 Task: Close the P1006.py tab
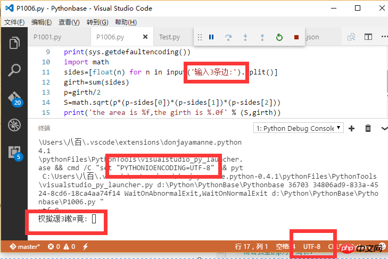(145, 37)
